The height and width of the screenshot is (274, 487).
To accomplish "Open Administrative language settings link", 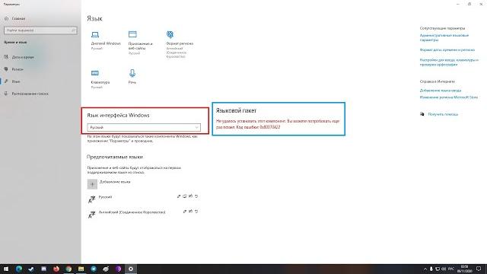I will pyautogui.click(x=444, y=37).
